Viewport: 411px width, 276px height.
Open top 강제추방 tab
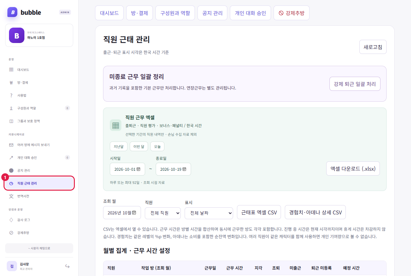click(292, 13)
